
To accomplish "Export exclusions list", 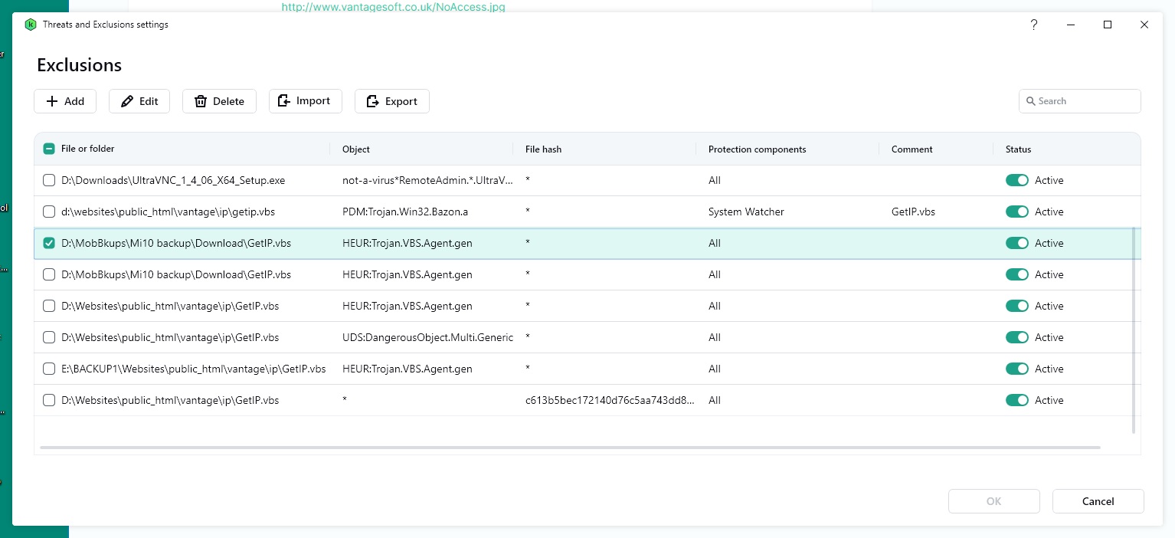I will 391,101.
